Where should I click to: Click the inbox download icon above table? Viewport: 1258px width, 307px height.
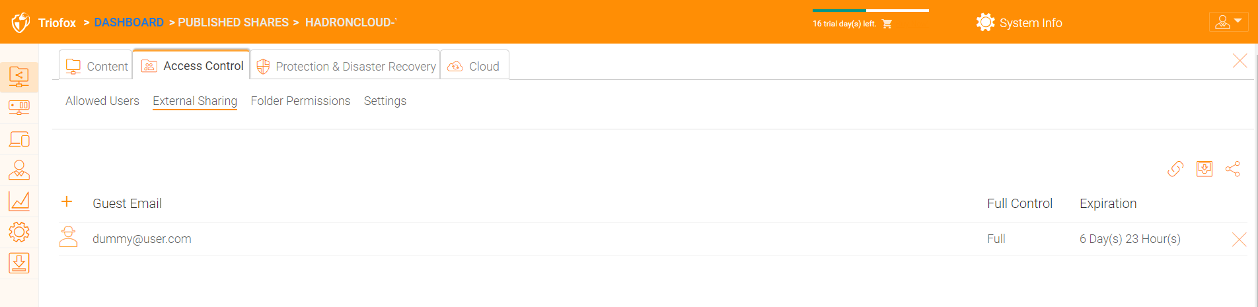pos(1204,169)
